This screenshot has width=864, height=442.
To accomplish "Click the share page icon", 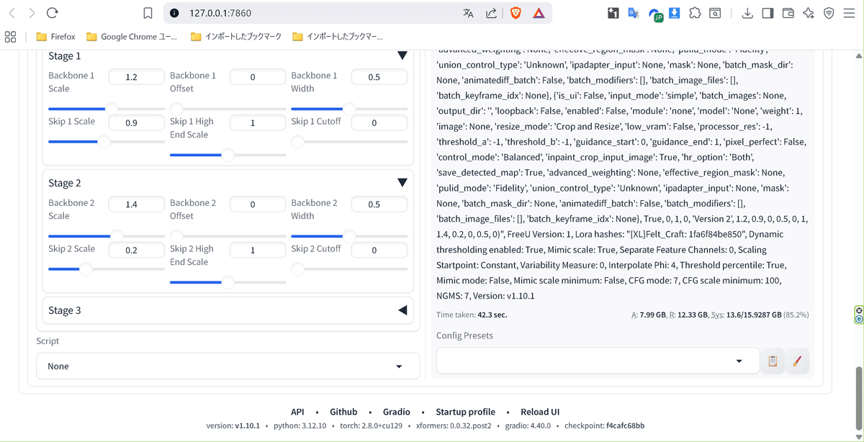I will pyautogui.click(x=491, y=12).
